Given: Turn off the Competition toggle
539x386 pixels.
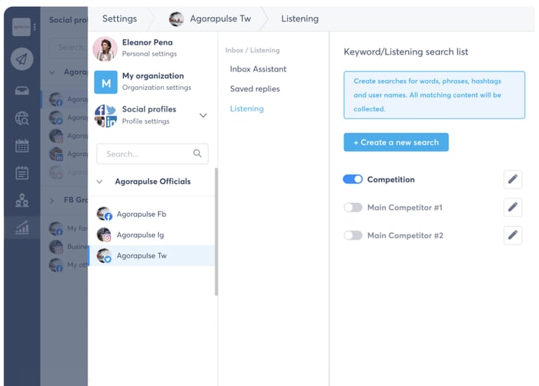Looking at the screenshot, I should point(353,179).
